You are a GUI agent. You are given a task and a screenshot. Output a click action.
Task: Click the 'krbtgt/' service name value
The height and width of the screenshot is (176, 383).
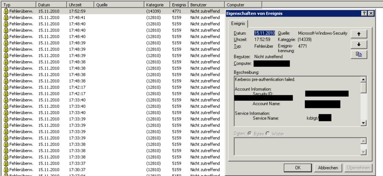point(313,118)
